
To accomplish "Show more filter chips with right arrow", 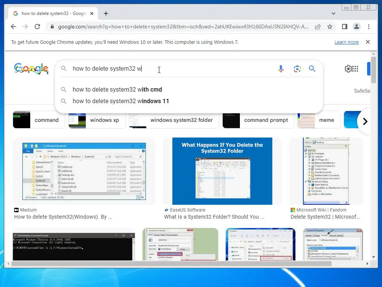I will [365, 121].
